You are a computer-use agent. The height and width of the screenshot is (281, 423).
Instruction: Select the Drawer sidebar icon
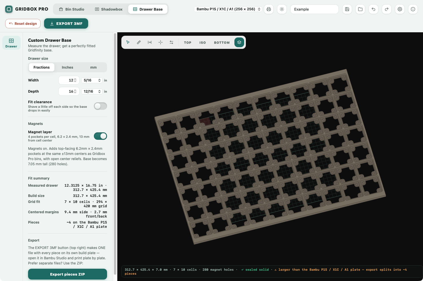click(x=11, y=43)
